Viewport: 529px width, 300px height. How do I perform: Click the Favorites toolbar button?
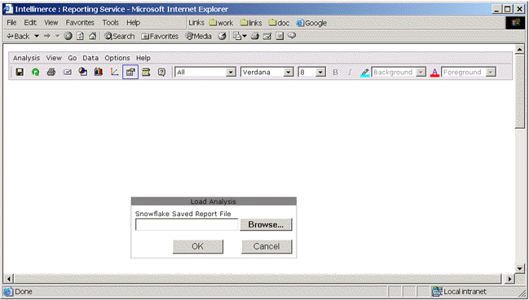click(160, 36)
